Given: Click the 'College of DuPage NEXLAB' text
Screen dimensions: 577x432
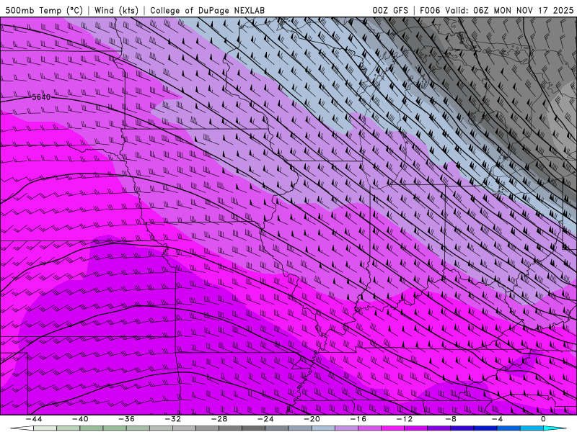Looking at the screenshot, I should pos(207,10).
